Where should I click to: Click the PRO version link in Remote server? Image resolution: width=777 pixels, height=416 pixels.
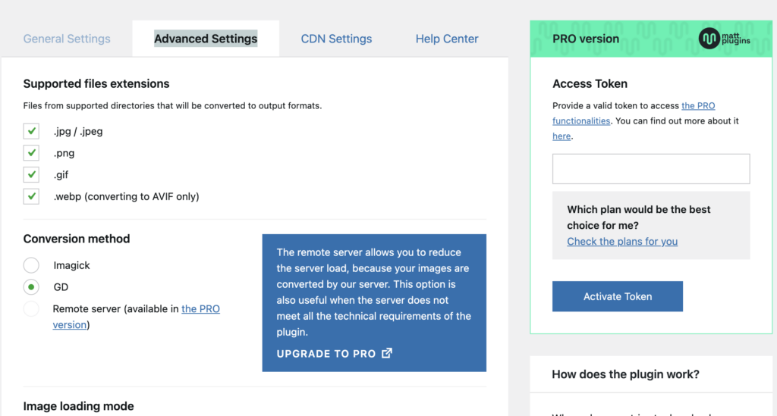click(200, 308)
